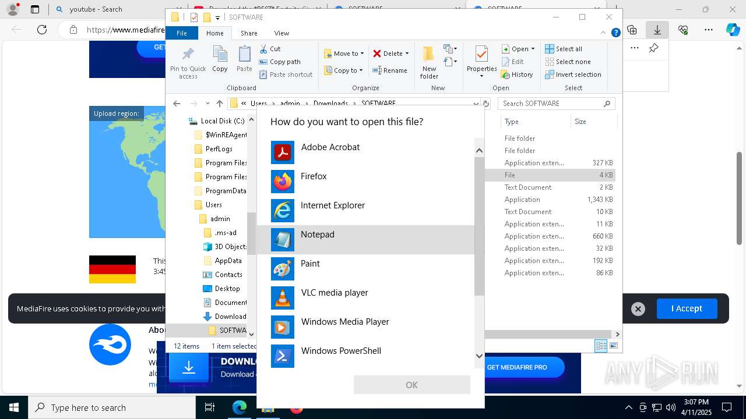The height and width of the screenshot is (419, 746).
Task: Open Edge downloads icon
Action: (x=657, y=30)
